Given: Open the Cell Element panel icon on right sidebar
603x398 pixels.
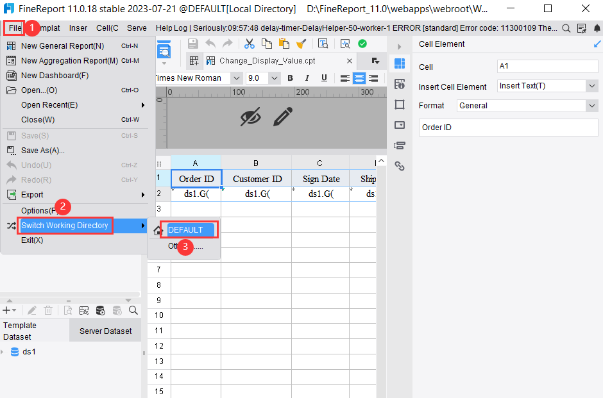Looking at the screenshot, I should 399,64.
